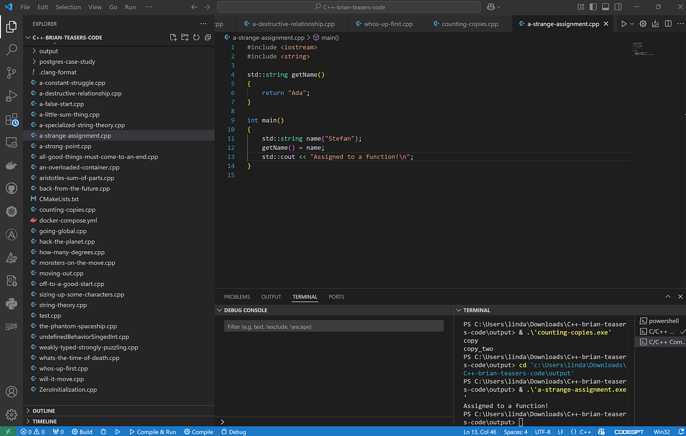Image resolution: width=686 pixels, height=436 pixels.
Task: Click the Compile & Run button
Action: 153,431
